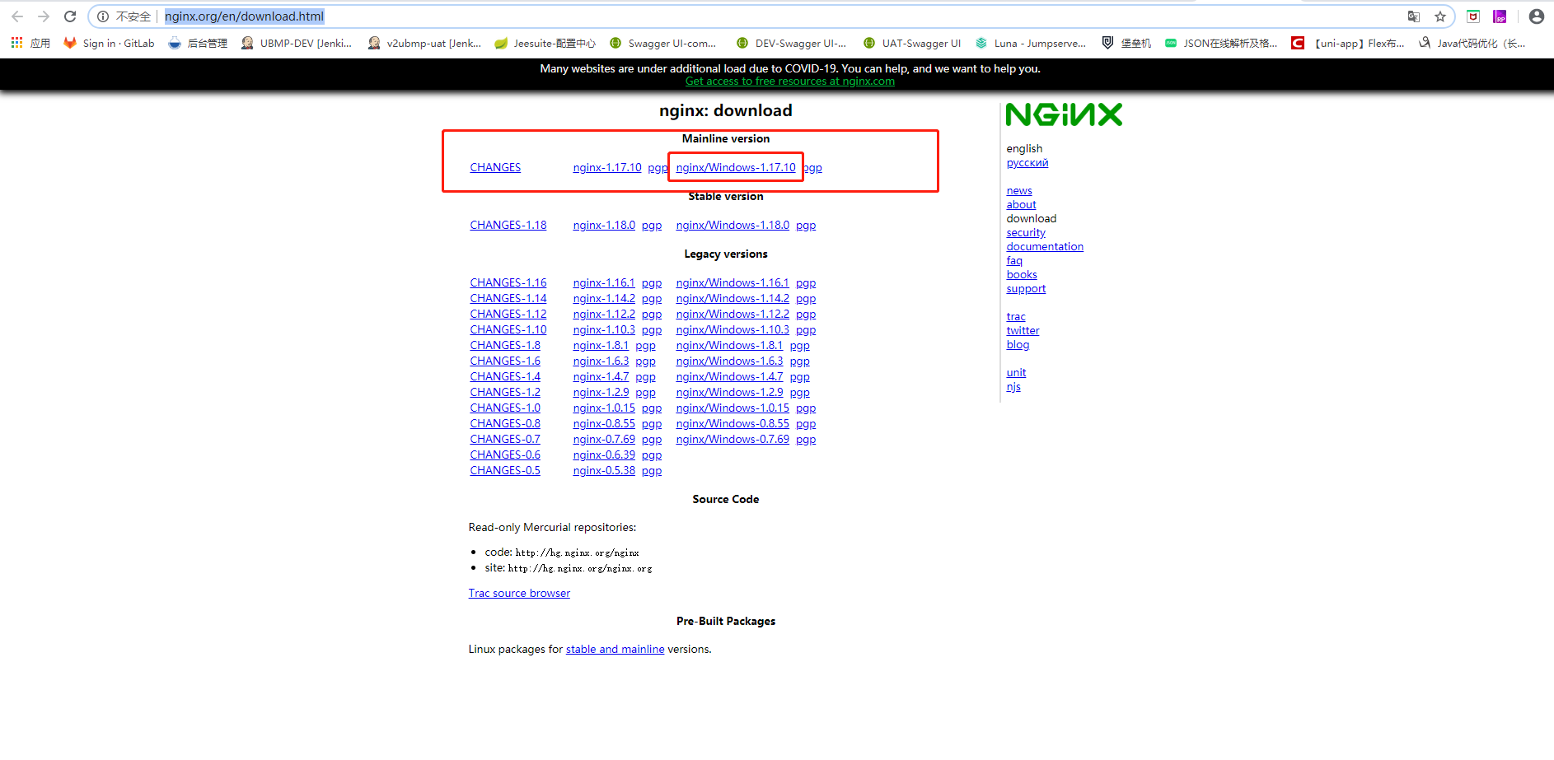Image resolution: width=1554 pixels, height=760 pixels.
Task: Open CHANGES for the Mainline version
Action: (494, 167)
